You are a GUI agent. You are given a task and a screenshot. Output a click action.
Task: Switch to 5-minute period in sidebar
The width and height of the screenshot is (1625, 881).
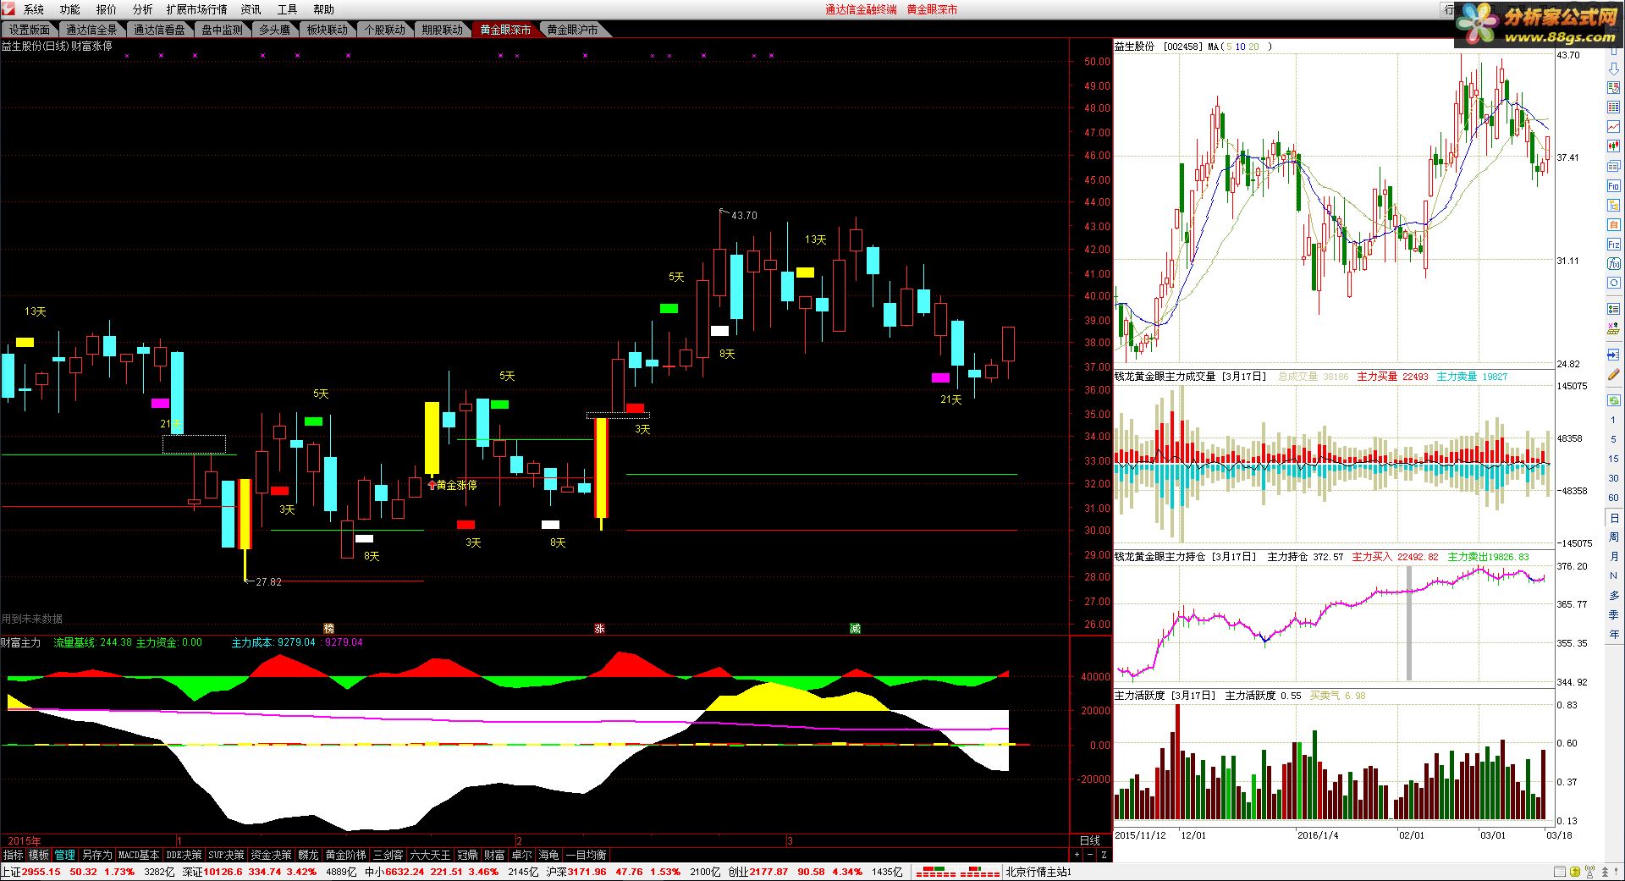pyautogui.click(x=1613, y=439)
